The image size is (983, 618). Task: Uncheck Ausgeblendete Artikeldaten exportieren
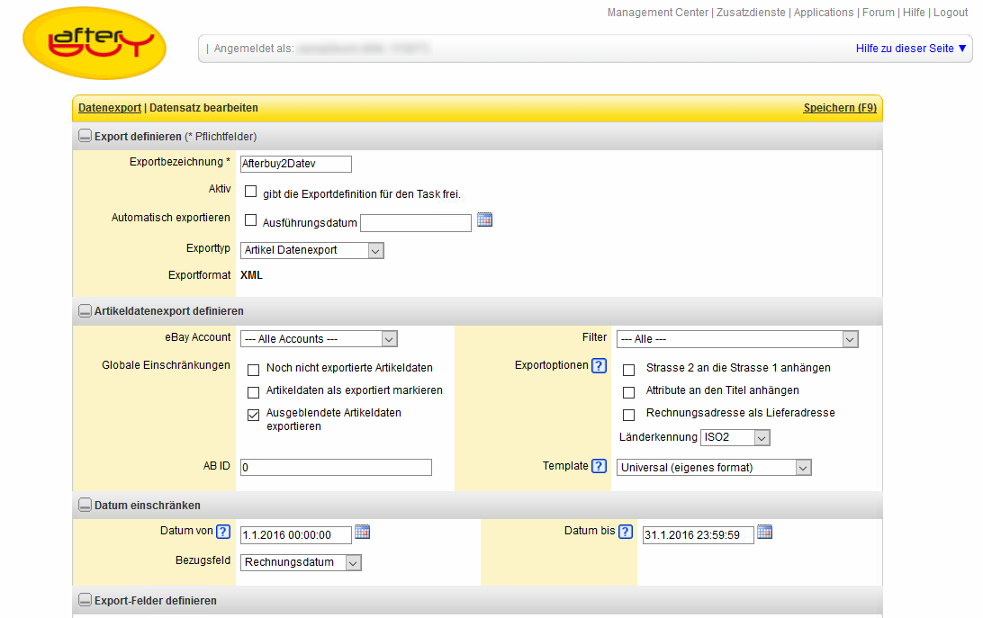[253, 415]
